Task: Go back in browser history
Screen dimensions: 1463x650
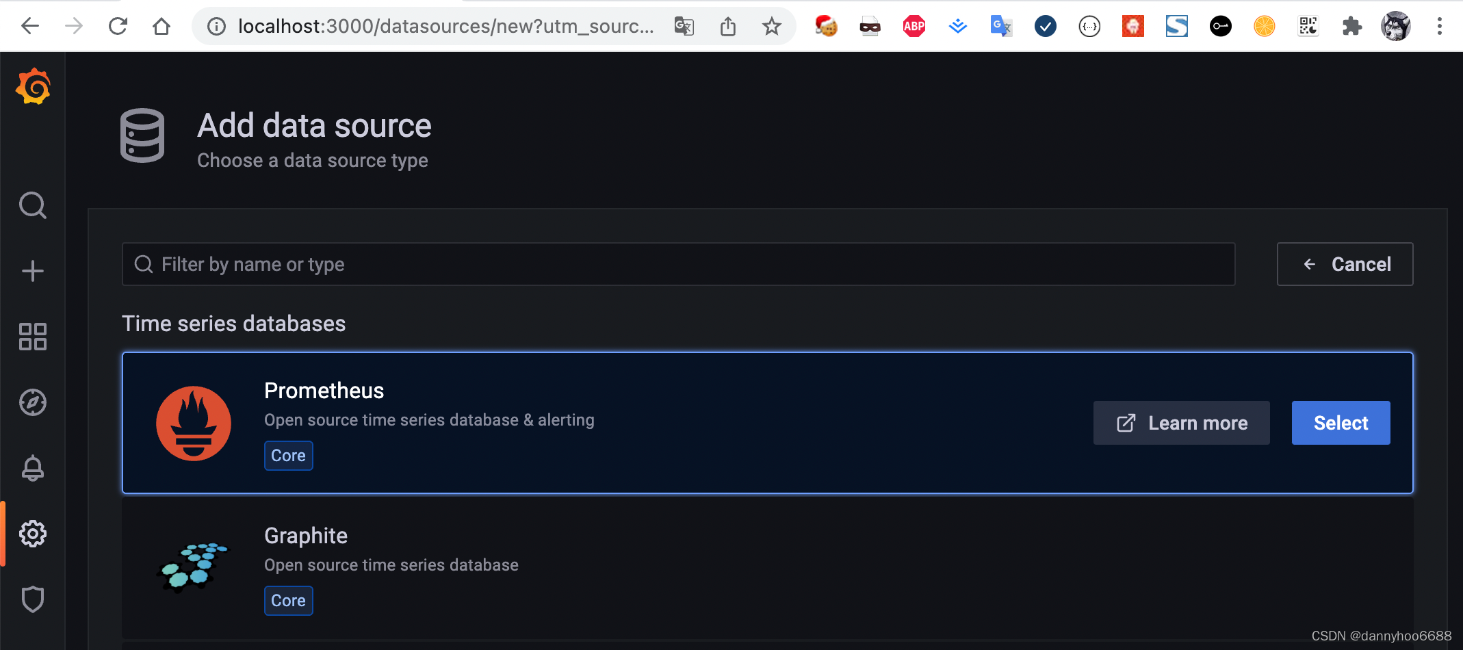Action: (30, 26)
